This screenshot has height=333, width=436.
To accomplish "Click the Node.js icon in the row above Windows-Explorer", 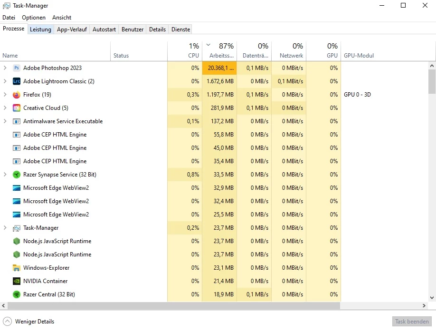I will [x=17, y=255].
